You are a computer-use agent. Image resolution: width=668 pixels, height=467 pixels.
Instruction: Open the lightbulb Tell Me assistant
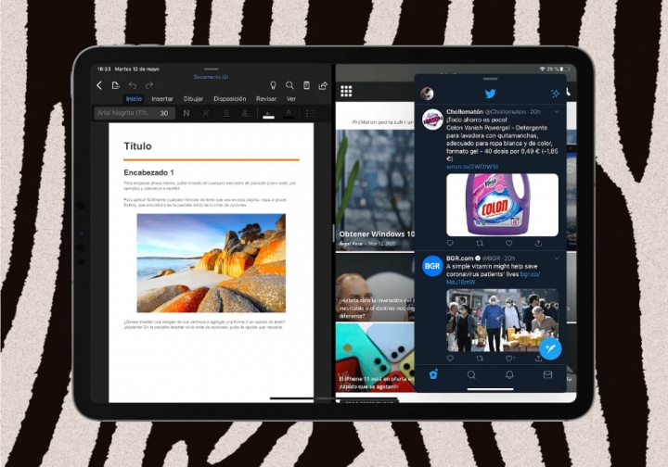point(273,85)
